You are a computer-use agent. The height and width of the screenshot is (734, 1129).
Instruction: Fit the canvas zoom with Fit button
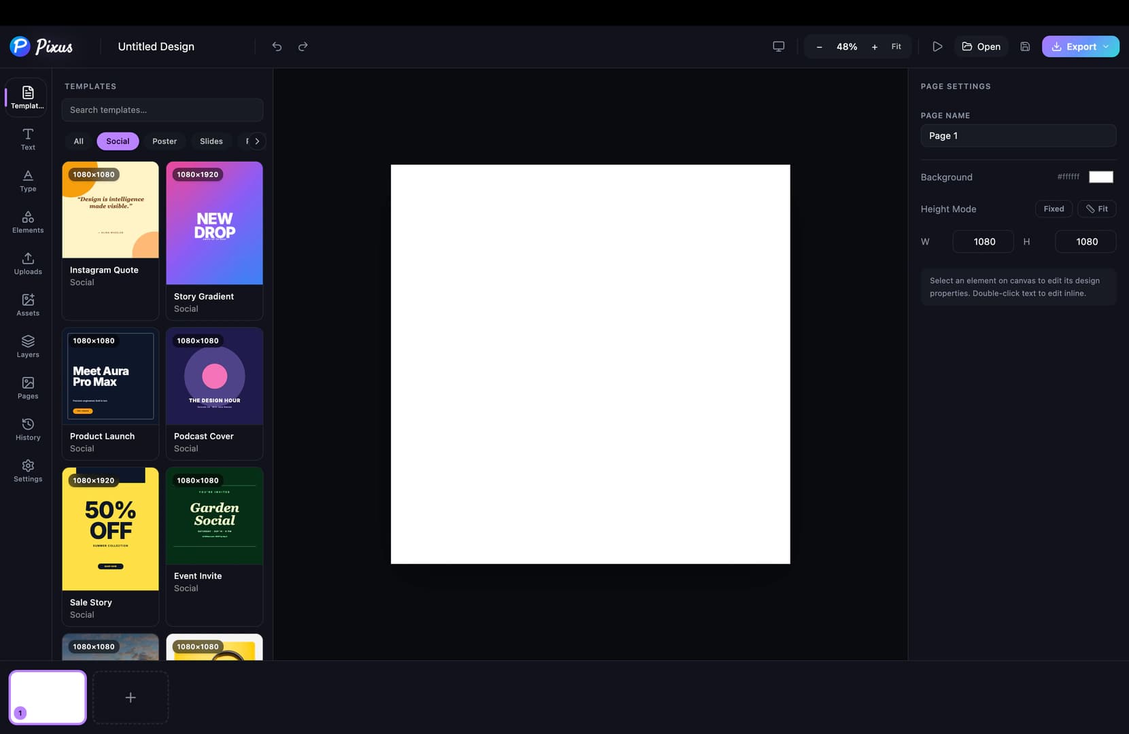pyautogui.click(x=896, y=46)
